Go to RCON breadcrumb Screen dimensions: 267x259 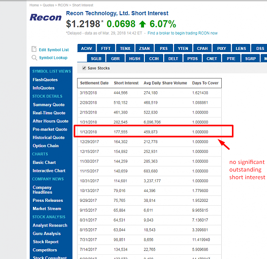63,5
